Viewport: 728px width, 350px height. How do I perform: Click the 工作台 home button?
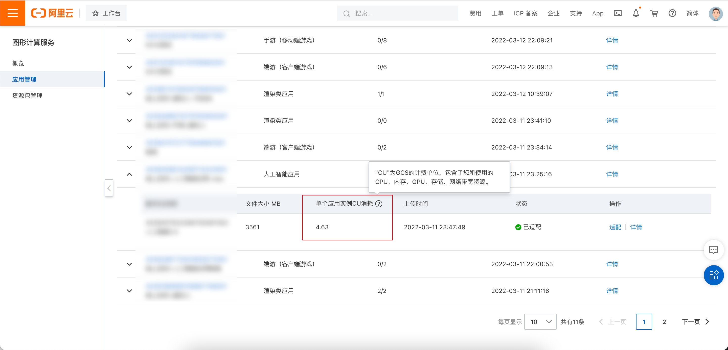[106, 13]
